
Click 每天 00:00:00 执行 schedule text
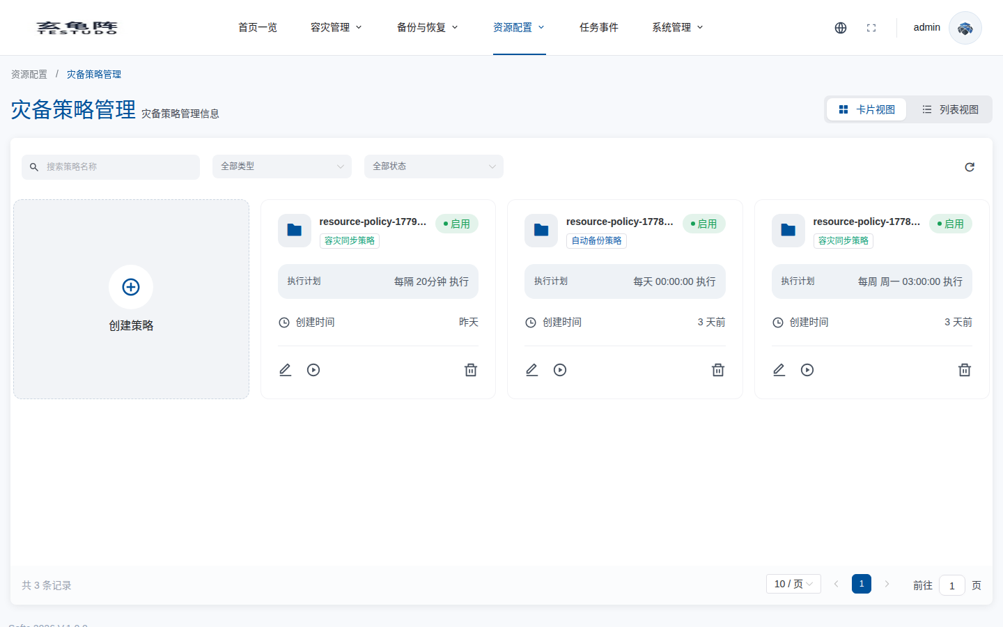tap(674, 281)
